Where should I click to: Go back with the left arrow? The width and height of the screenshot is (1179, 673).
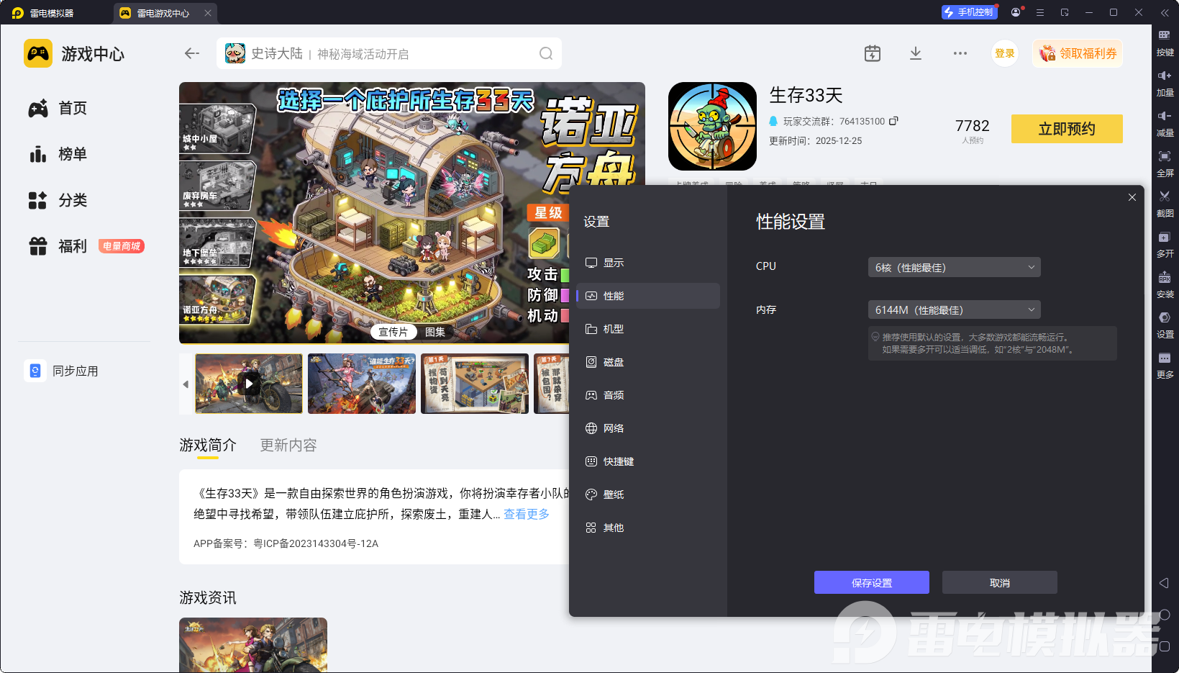[191, 53]
